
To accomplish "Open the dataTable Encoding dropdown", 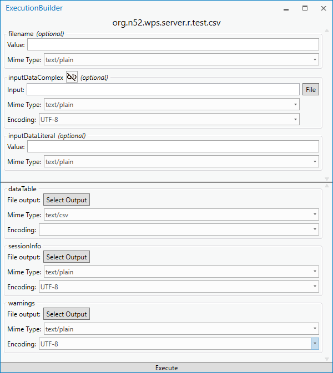I will 179,229.
